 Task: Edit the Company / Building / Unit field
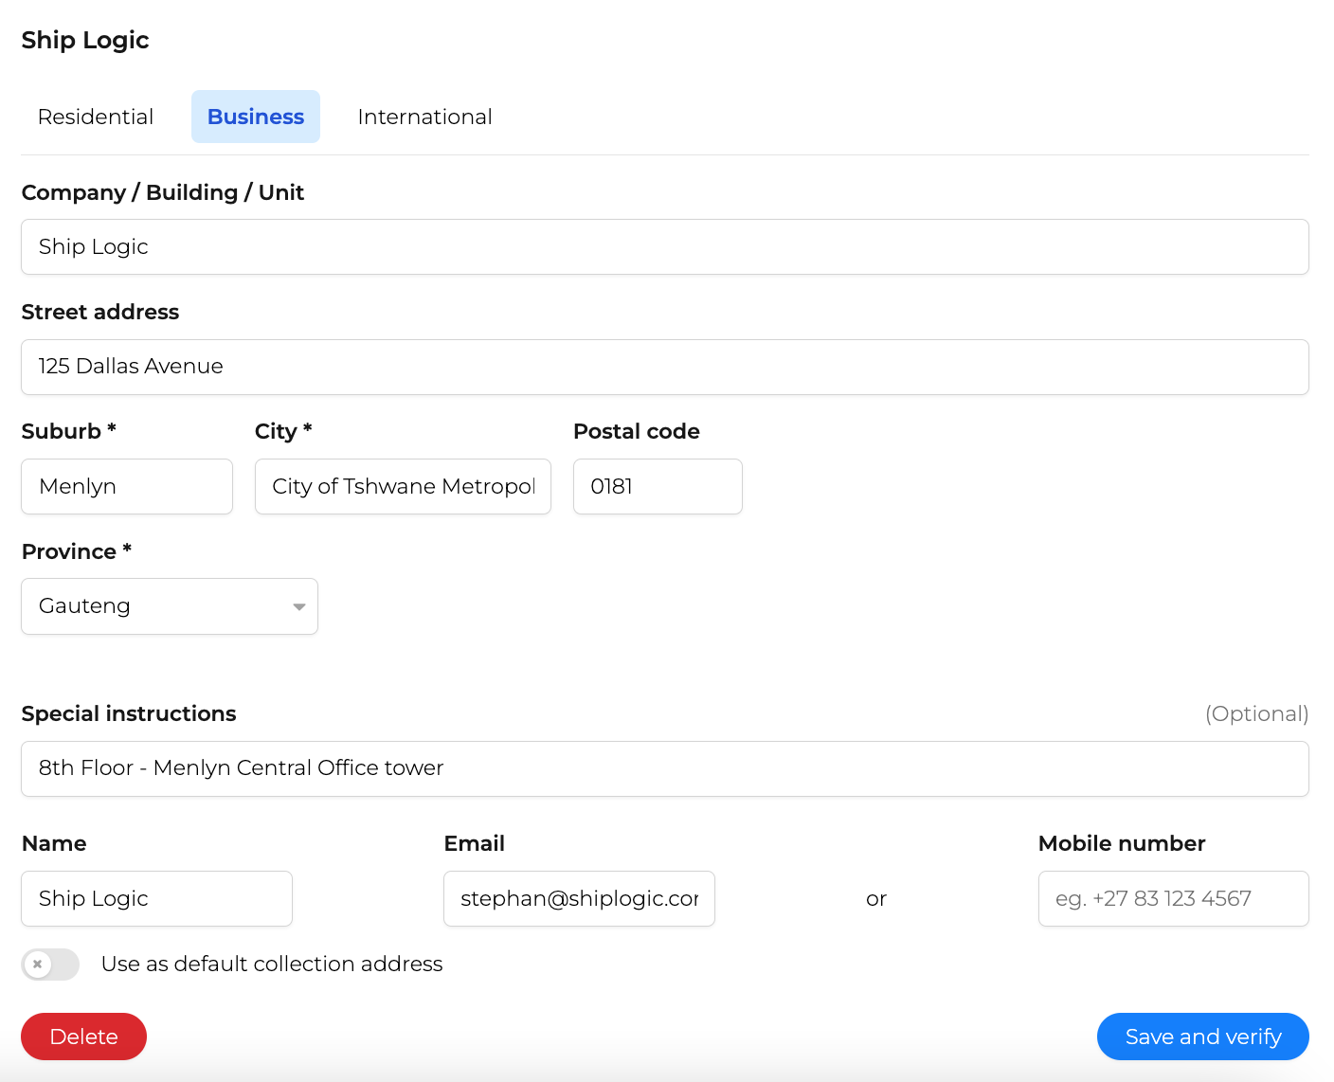(665, 247)
